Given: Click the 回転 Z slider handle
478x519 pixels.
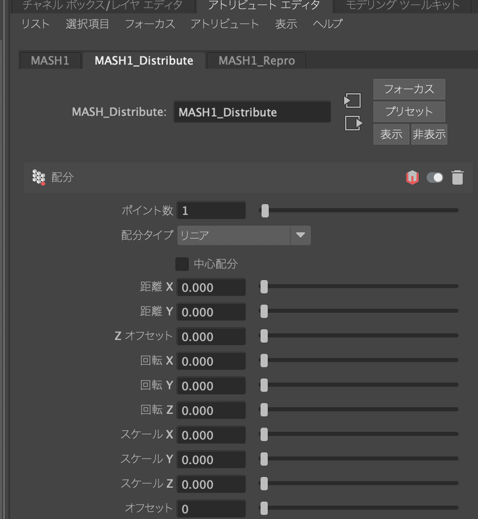Looking at the screenshot, I should 264,410.
